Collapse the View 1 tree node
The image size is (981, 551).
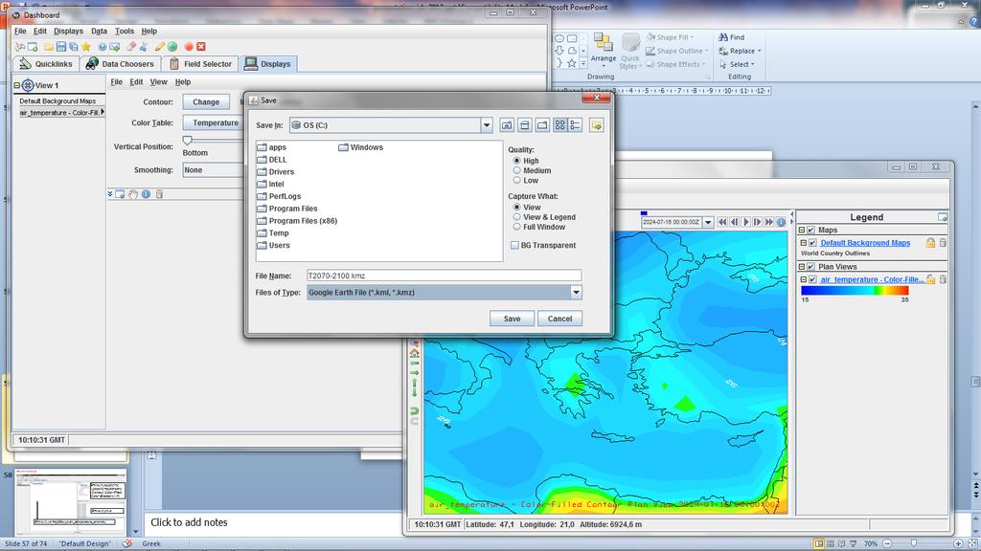[x=17, y=85]
